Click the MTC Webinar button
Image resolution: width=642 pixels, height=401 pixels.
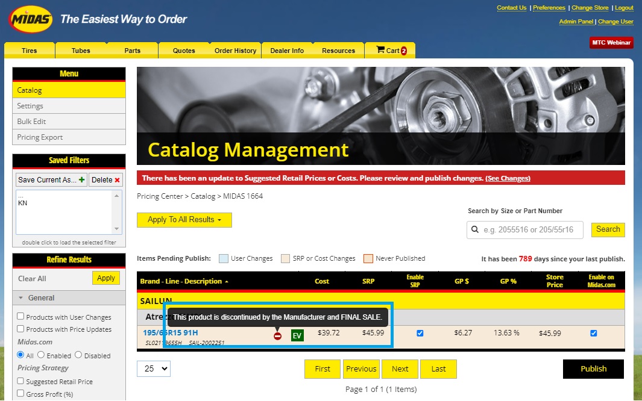611,43
